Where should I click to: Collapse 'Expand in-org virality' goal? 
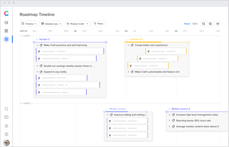click(x=37, y=72)
